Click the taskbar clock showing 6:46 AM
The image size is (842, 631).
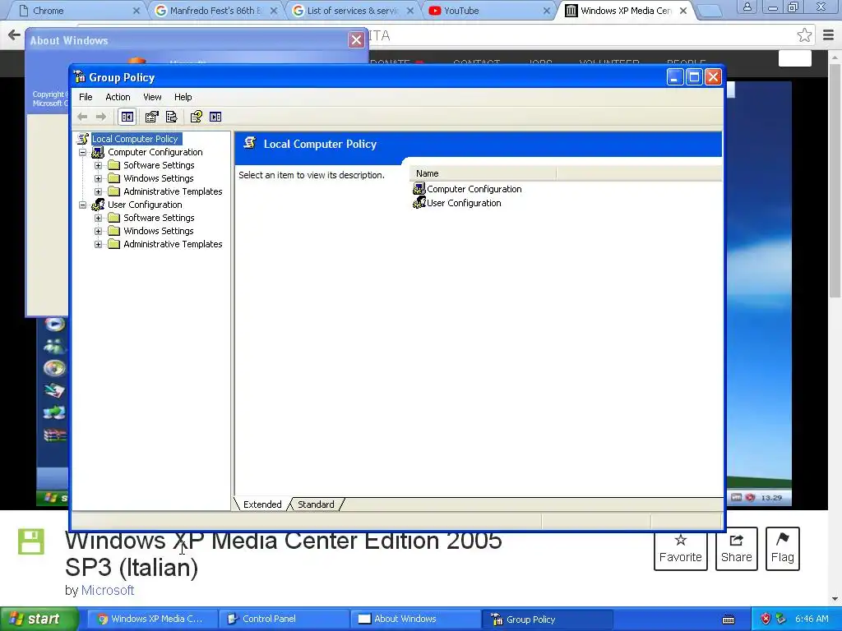(x=812, y=619)
